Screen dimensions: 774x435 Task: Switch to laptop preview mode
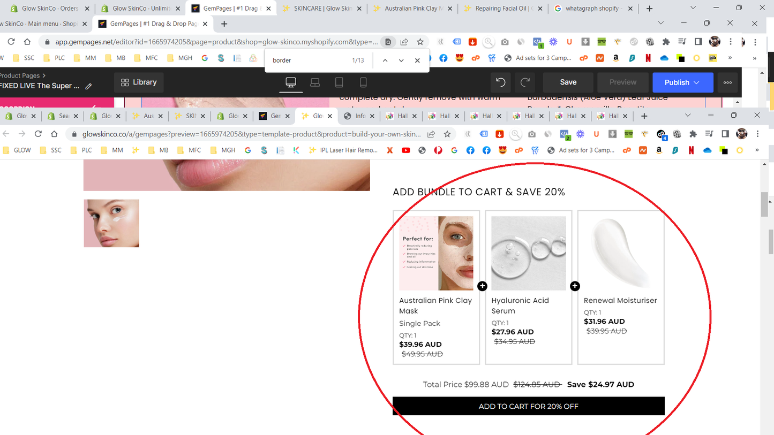click(x=315, y=81)
